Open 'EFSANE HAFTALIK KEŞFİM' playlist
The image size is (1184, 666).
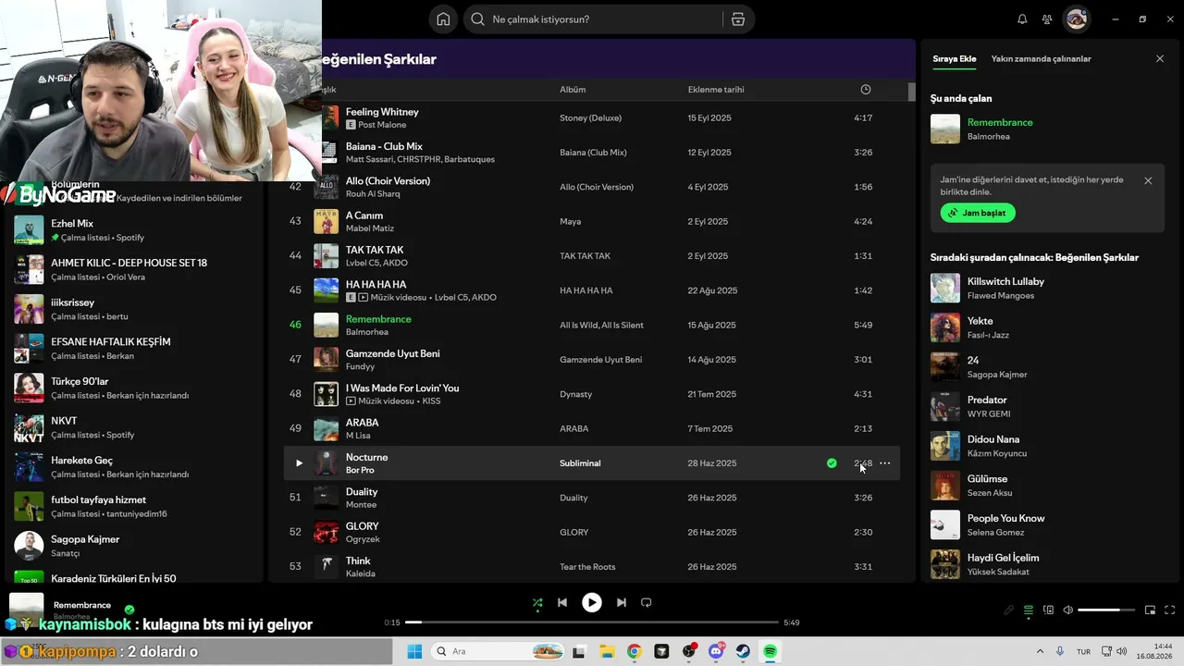[134, 349]
